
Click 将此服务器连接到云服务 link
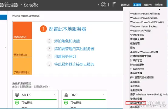[x=74, y=64]
